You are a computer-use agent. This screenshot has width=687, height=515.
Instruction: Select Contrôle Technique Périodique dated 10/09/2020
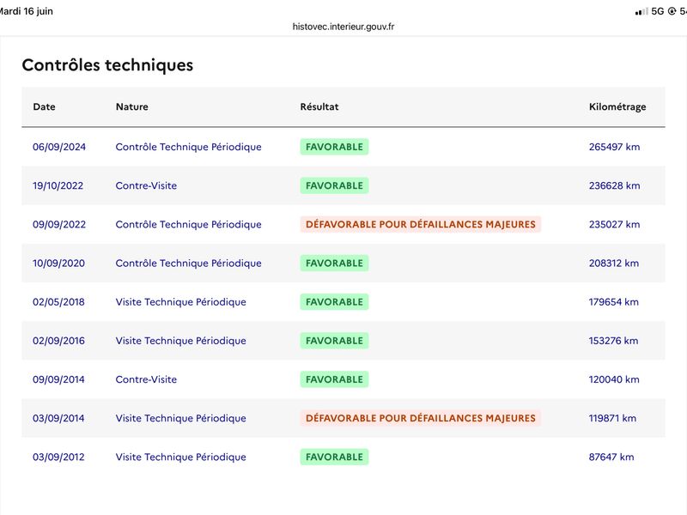click(x=188, y=264)
